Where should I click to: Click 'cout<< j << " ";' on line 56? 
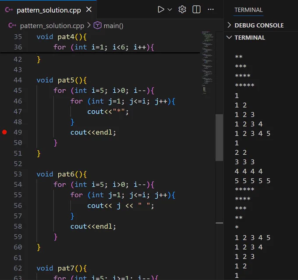pyautogui.click(x=121, y=206)
